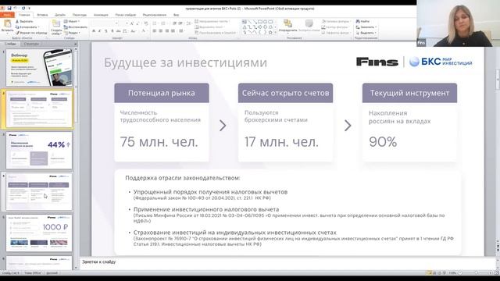Click the Format Painter brush icon
Image resolution: width=500 pixels, height=281 pixels.
pyautogui.click(x=17, y=33)
